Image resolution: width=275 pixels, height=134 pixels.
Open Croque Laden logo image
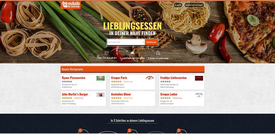click(199, 95)
